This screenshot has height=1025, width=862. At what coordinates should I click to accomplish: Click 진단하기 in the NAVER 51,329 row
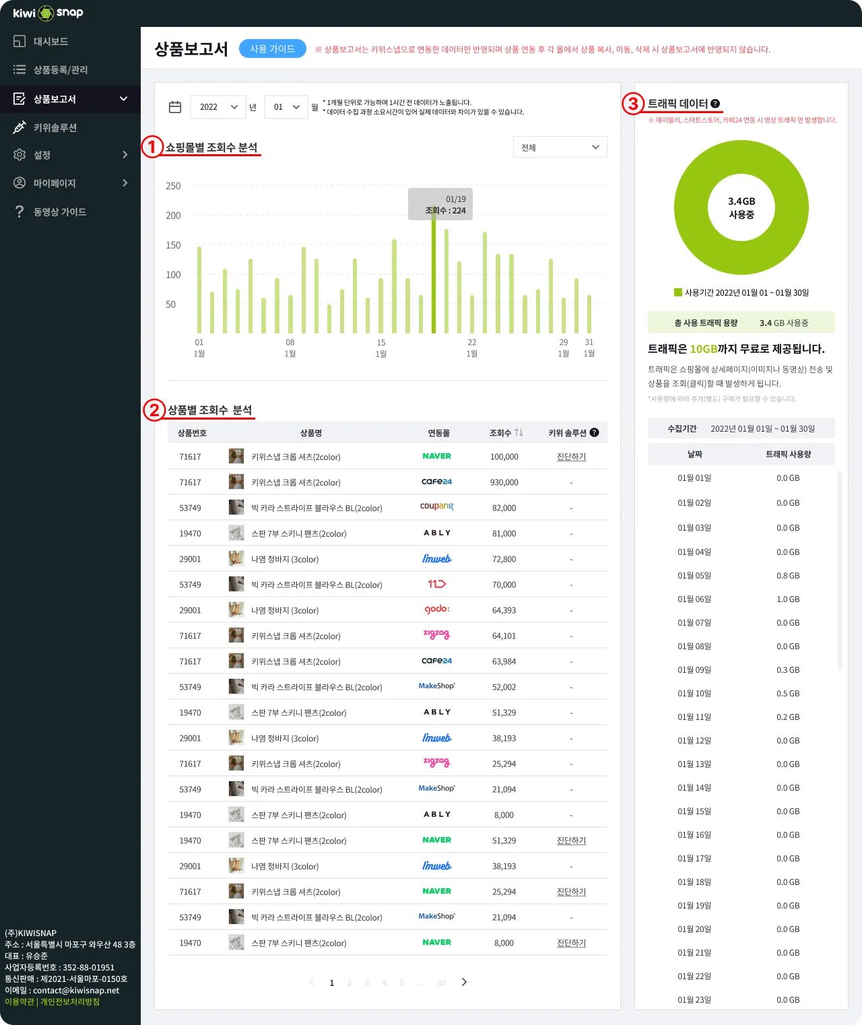click(x=571, y=840)
